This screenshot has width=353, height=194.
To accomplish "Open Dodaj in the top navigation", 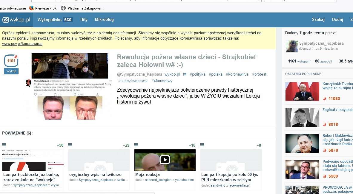I will [337, 20].
